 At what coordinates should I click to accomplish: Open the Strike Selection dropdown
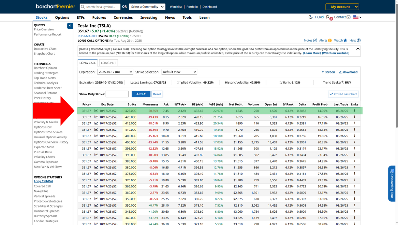179,72
